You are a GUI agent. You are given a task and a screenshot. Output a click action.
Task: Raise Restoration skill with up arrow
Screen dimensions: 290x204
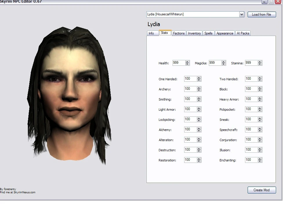click(x=199, y=159)
